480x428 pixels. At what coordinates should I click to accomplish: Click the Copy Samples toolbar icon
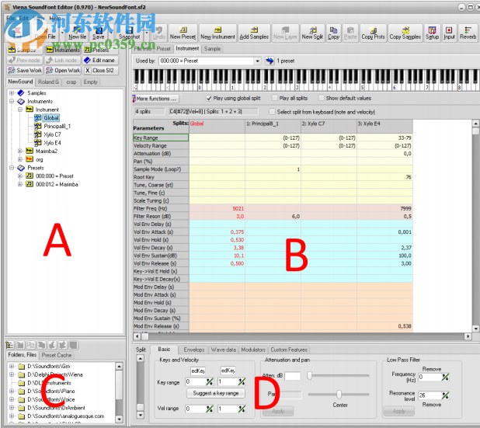[x=405, y=33]
